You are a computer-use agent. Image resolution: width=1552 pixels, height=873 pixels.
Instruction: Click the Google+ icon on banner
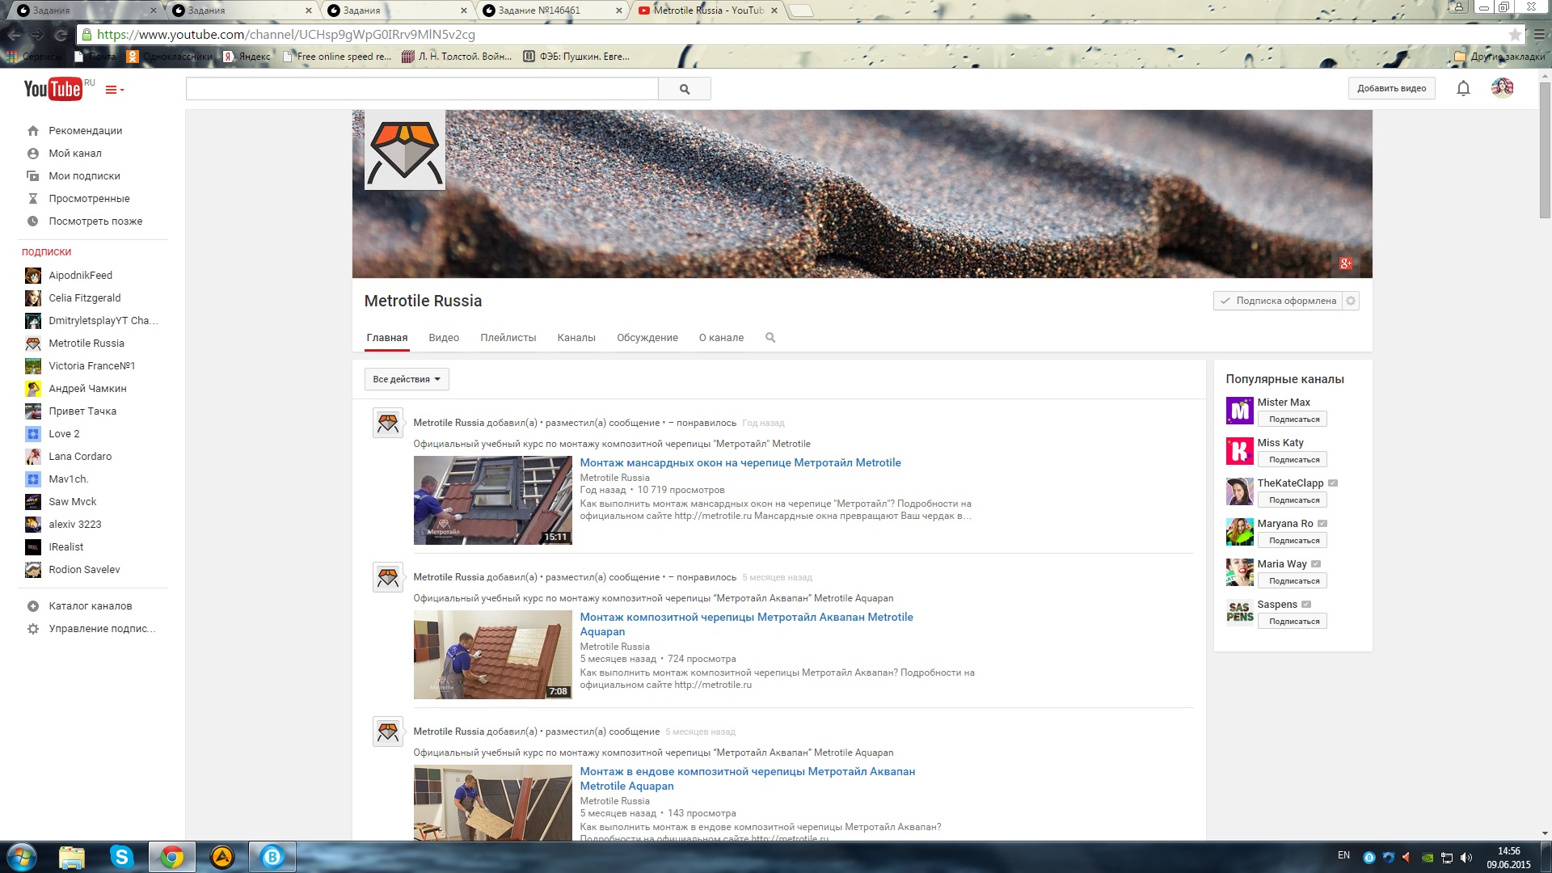1345,264
